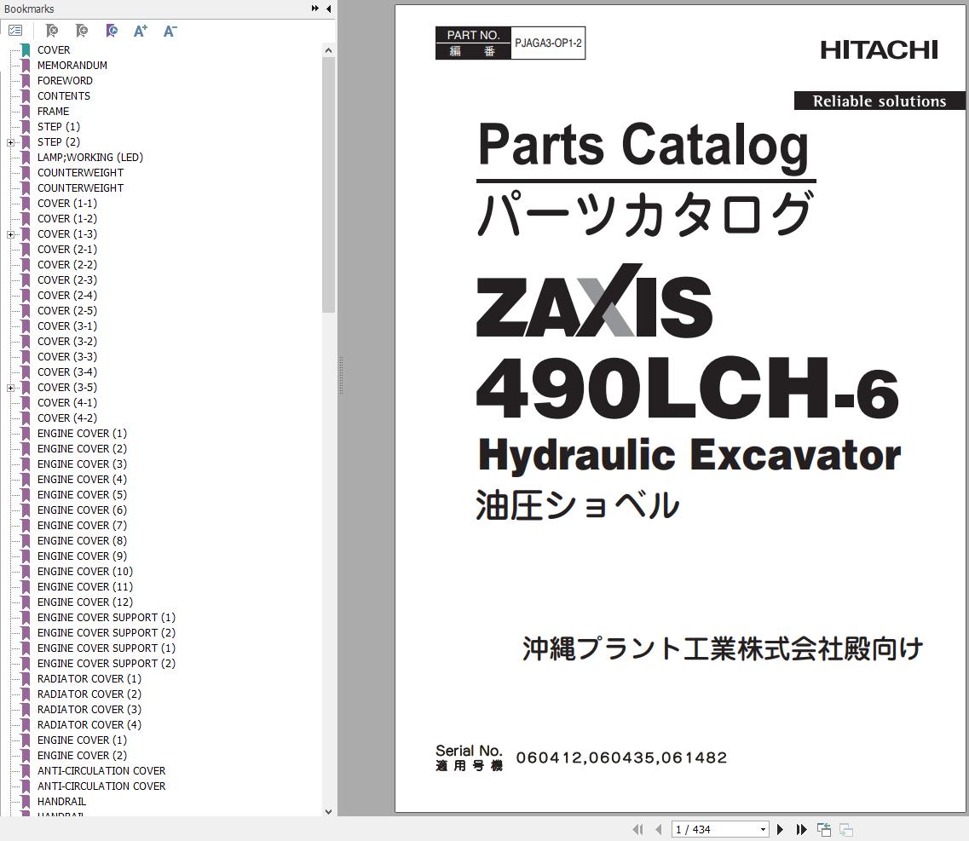Select the COVER (3-4) bookmark
This screenshot has width=969, height=841.
coord(67,372)
